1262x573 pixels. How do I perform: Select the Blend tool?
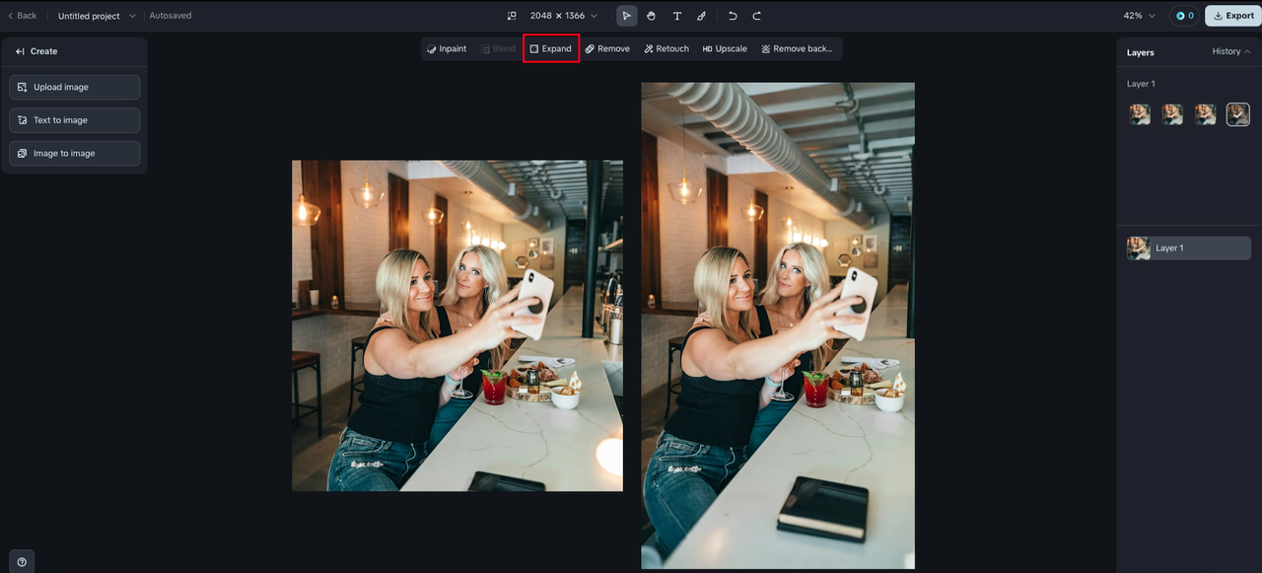pos(498,48)
